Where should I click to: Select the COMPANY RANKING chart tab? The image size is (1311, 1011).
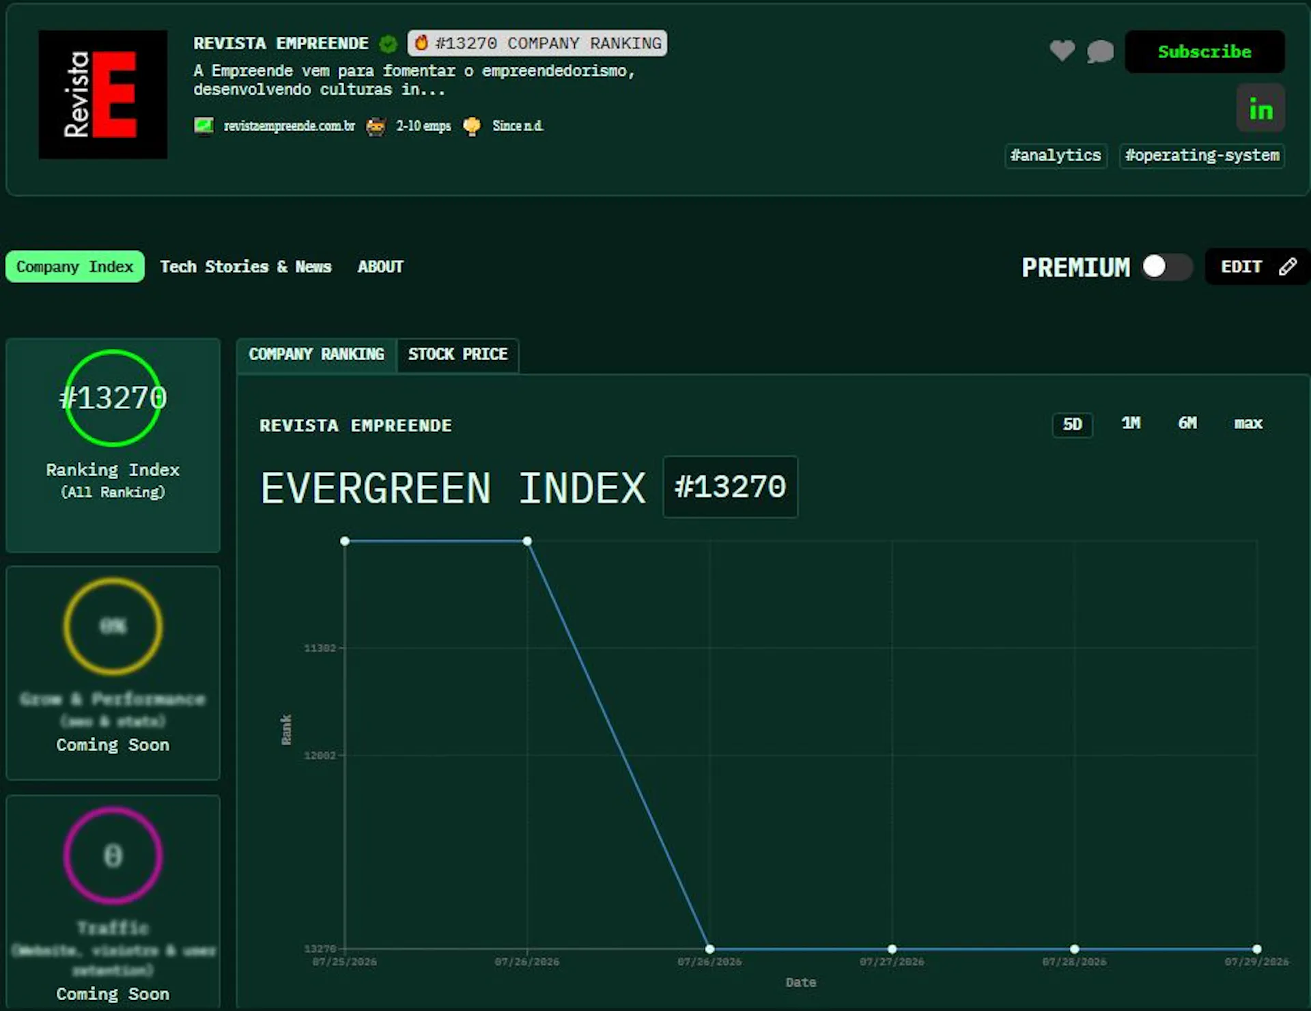pyautogui.click(x=316, y=355)
